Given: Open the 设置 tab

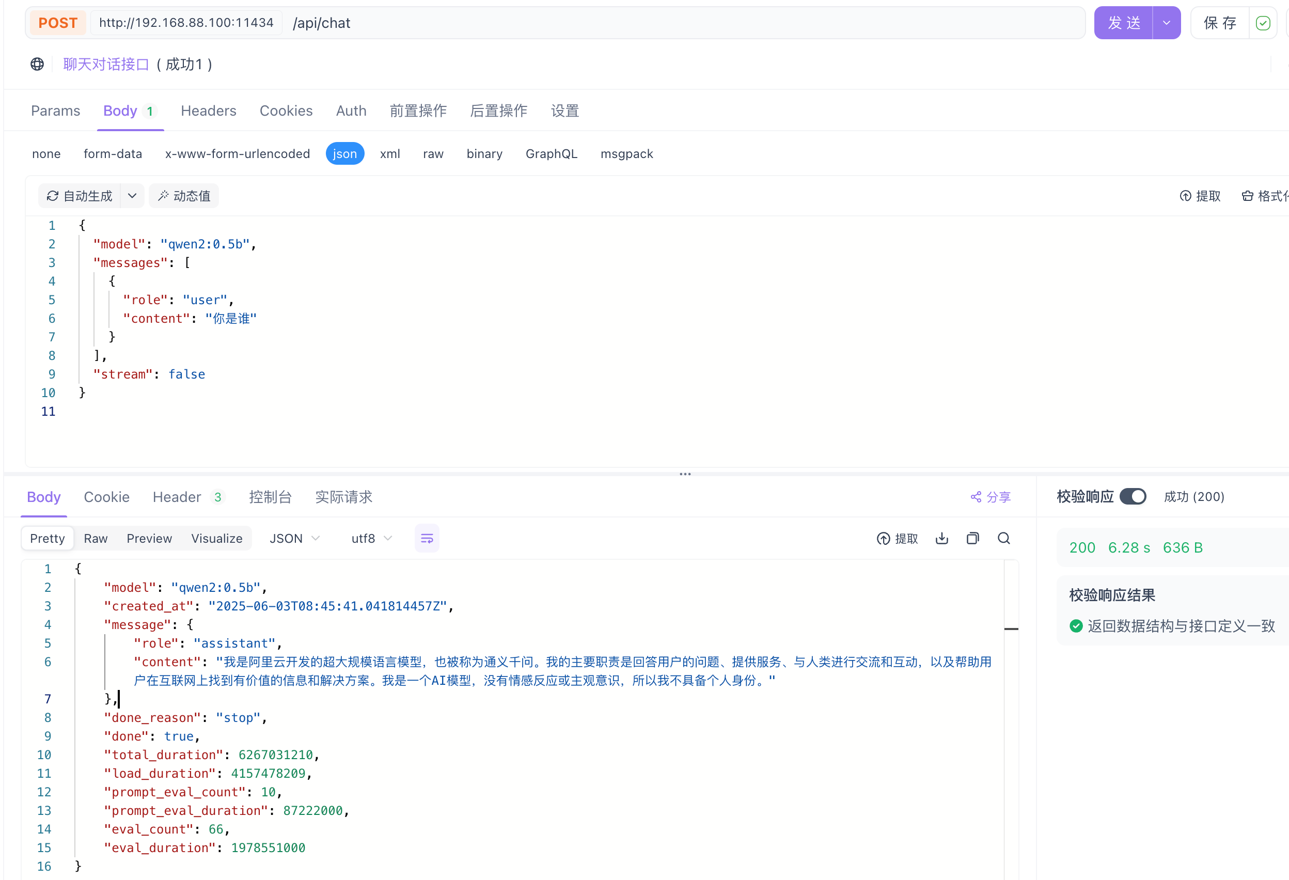Looking at the screenshot, I should click(564, 111).
